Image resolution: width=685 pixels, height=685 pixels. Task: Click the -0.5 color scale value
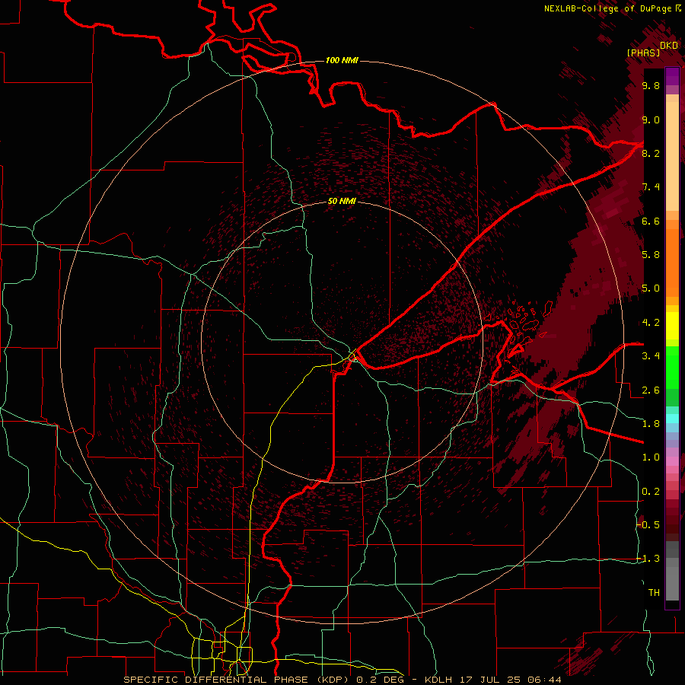tap(648, 524)
